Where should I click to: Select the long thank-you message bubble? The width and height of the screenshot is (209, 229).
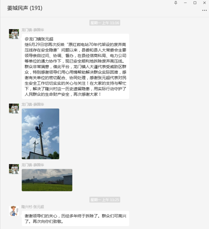point(76,67)
